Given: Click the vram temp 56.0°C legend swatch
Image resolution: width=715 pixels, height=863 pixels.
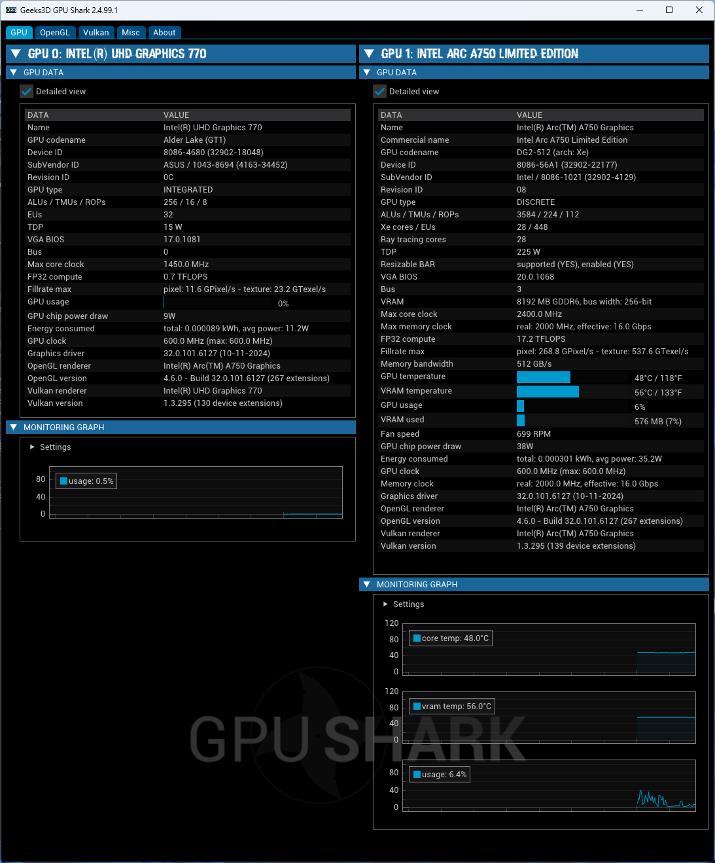Looking at the screenshot, I should click(417, 707).
